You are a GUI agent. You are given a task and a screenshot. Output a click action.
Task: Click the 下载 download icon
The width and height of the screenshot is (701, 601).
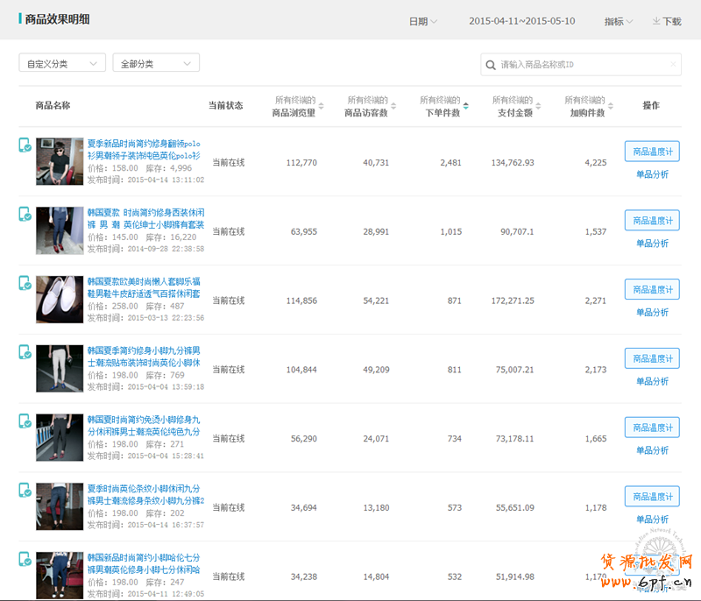click(656, 21)
